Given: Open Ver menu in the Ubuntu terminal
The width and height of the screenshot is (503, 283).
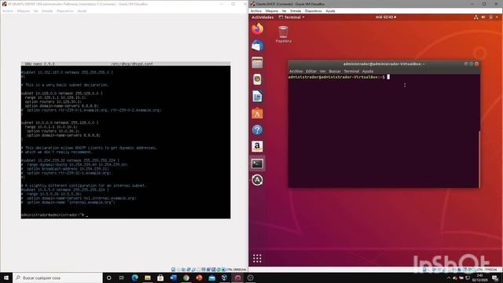Looking at the screenshot, I should [x=323, y=72].
